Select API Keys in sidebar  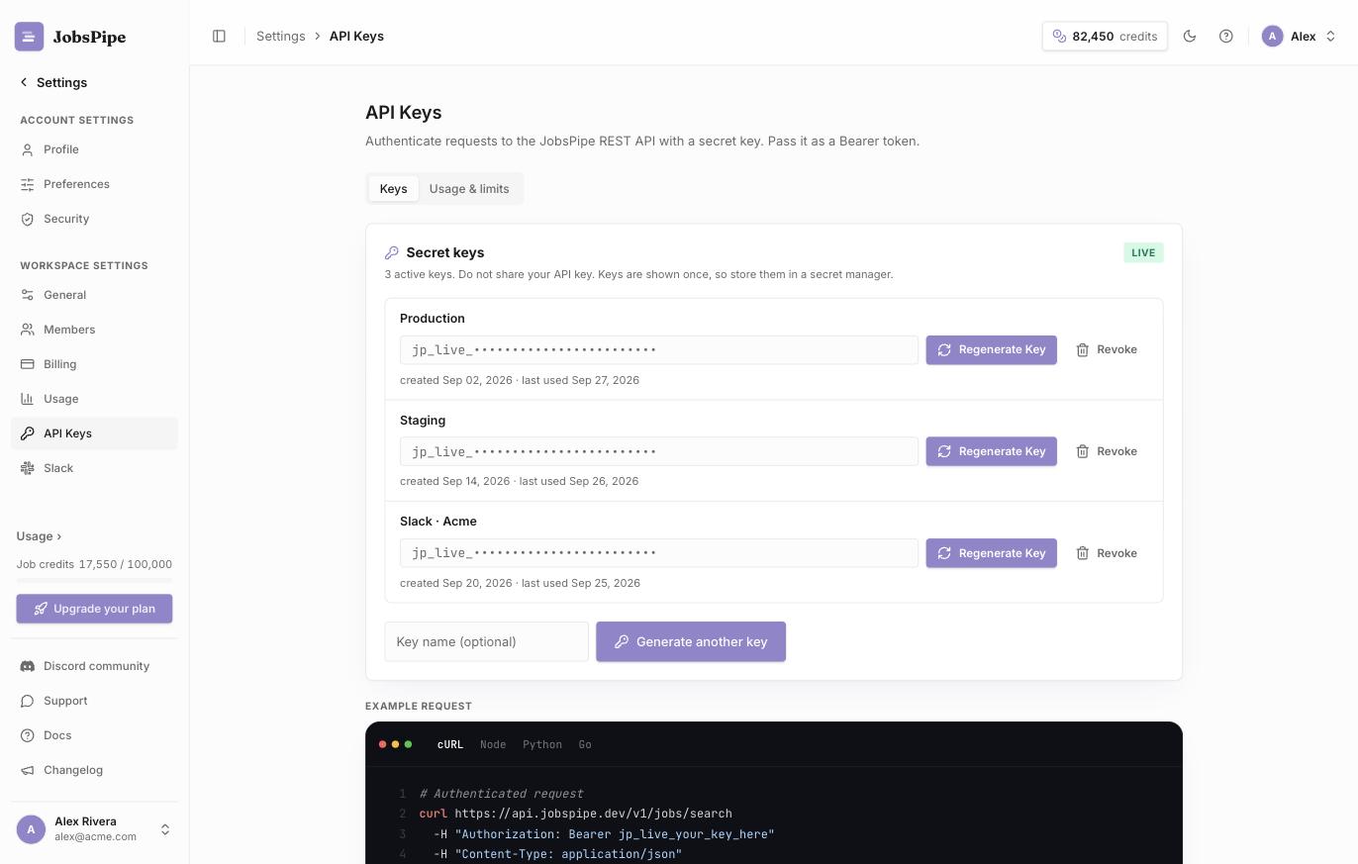[94, 433]
